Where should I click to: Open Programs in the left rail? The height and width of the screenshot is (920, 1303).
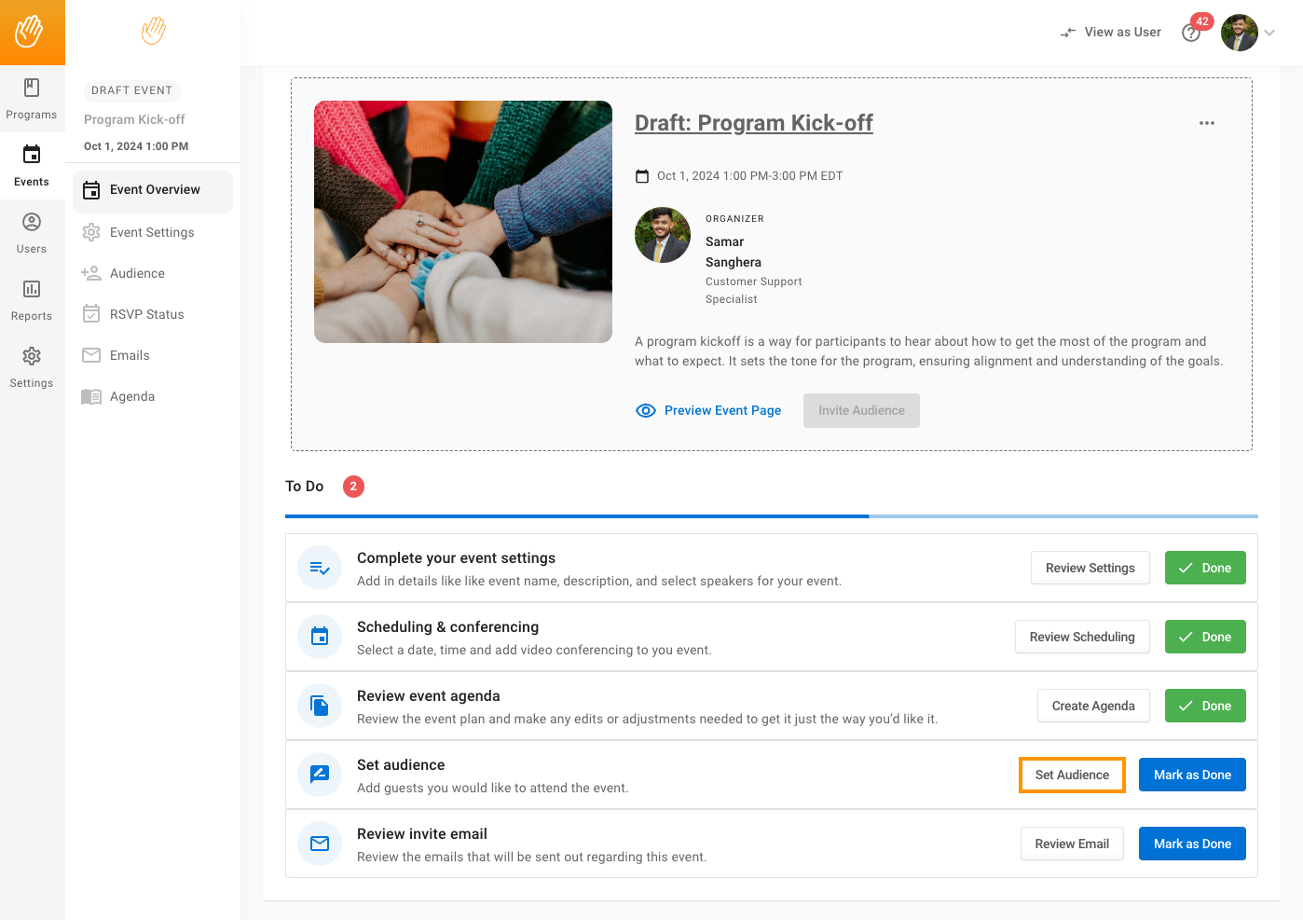32,99
